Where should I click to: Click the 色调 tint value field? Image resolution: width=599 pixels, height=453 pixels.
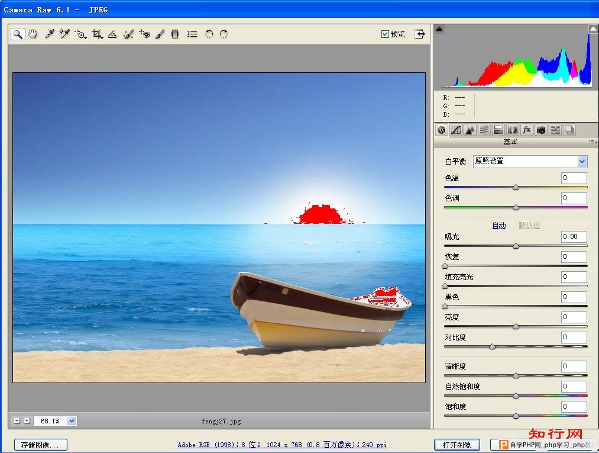(574, 198)
